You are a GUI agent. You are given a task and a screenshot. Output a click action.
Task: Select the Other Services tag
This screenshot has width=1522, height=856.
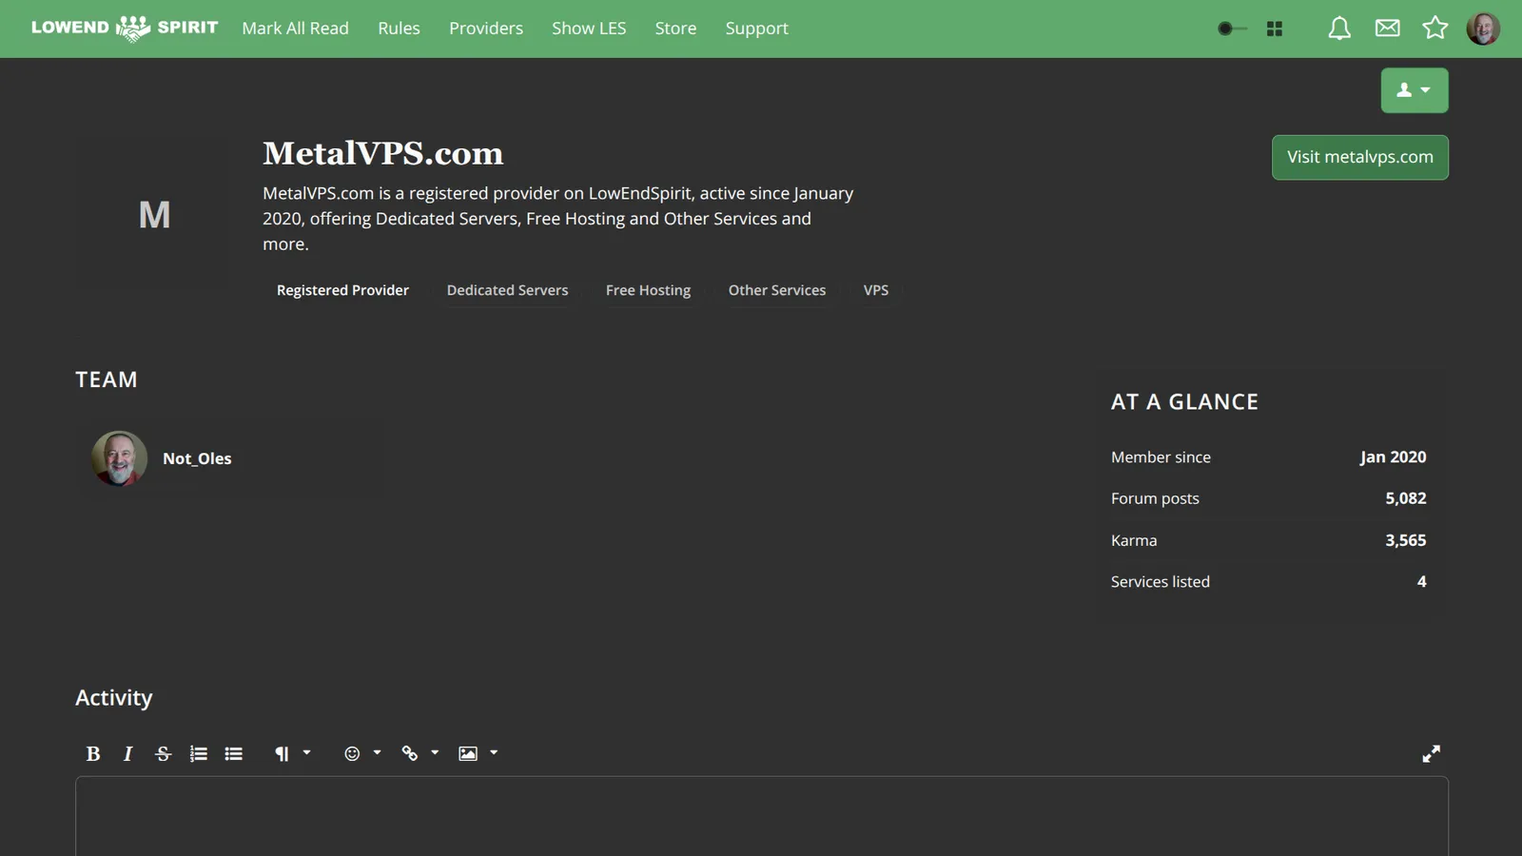pyautogui.click(x=777, y=290)
